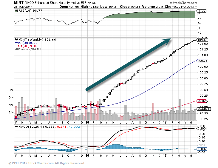Click the 30 level label on RSI axis
This screenshot has width=218, height=168.
click(x=200, y=28)
